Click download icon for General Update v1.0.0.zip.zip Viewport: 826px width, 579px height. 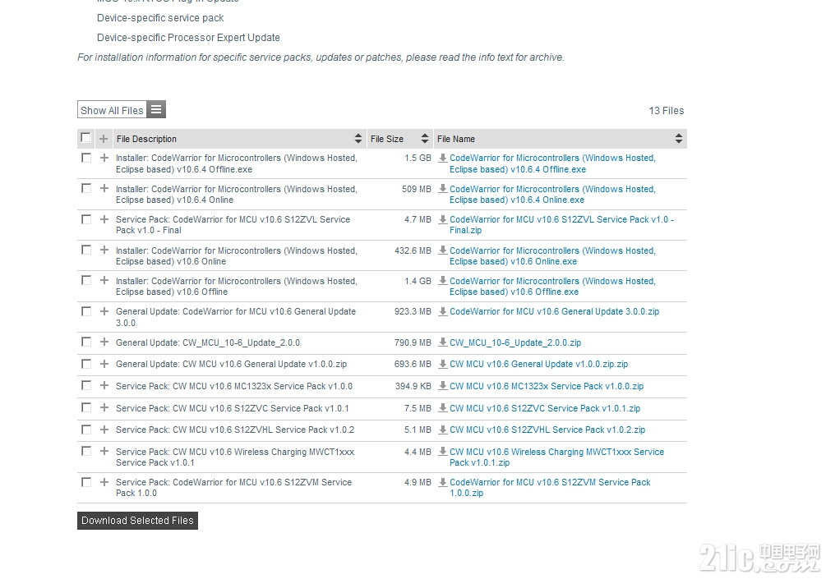tap(443, 364)
